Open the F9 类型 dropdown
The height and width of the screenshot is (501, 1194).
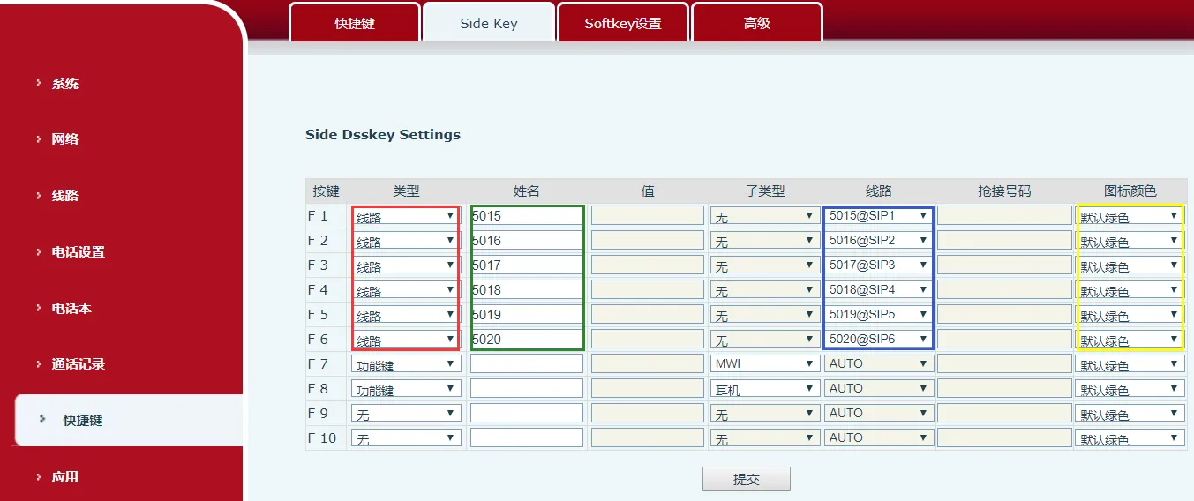point(406,413)
